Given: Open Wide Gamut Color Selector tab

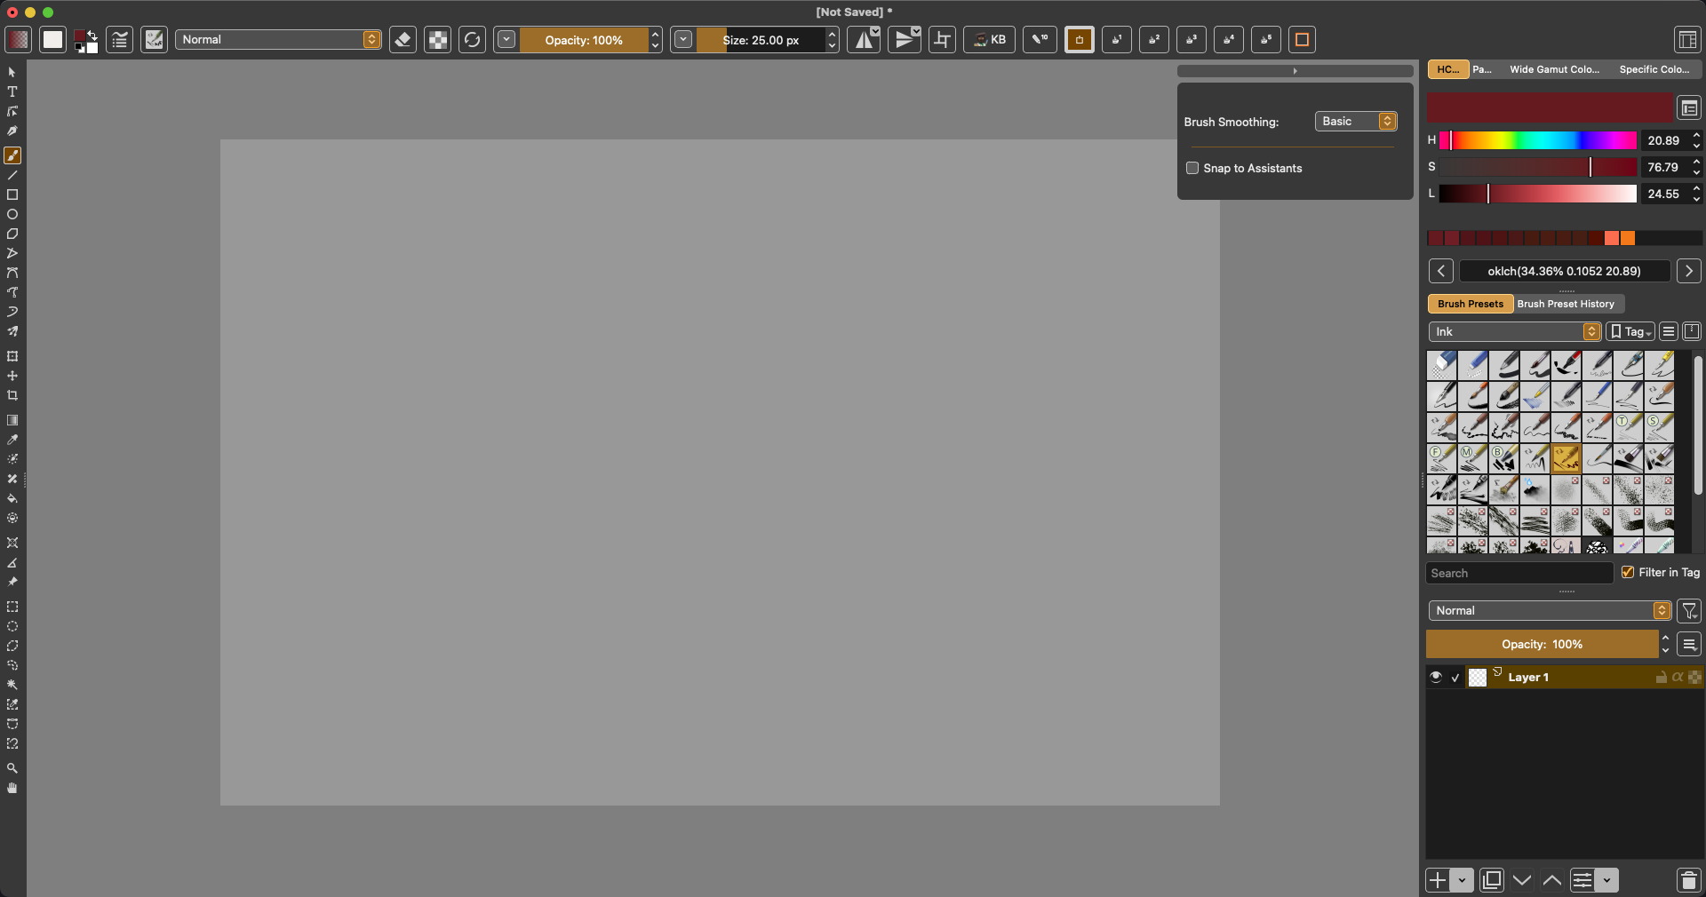Looking at the screenshot, I should [x=1554, y=69].
